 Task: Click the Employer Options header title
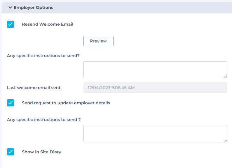coord(33,8)
